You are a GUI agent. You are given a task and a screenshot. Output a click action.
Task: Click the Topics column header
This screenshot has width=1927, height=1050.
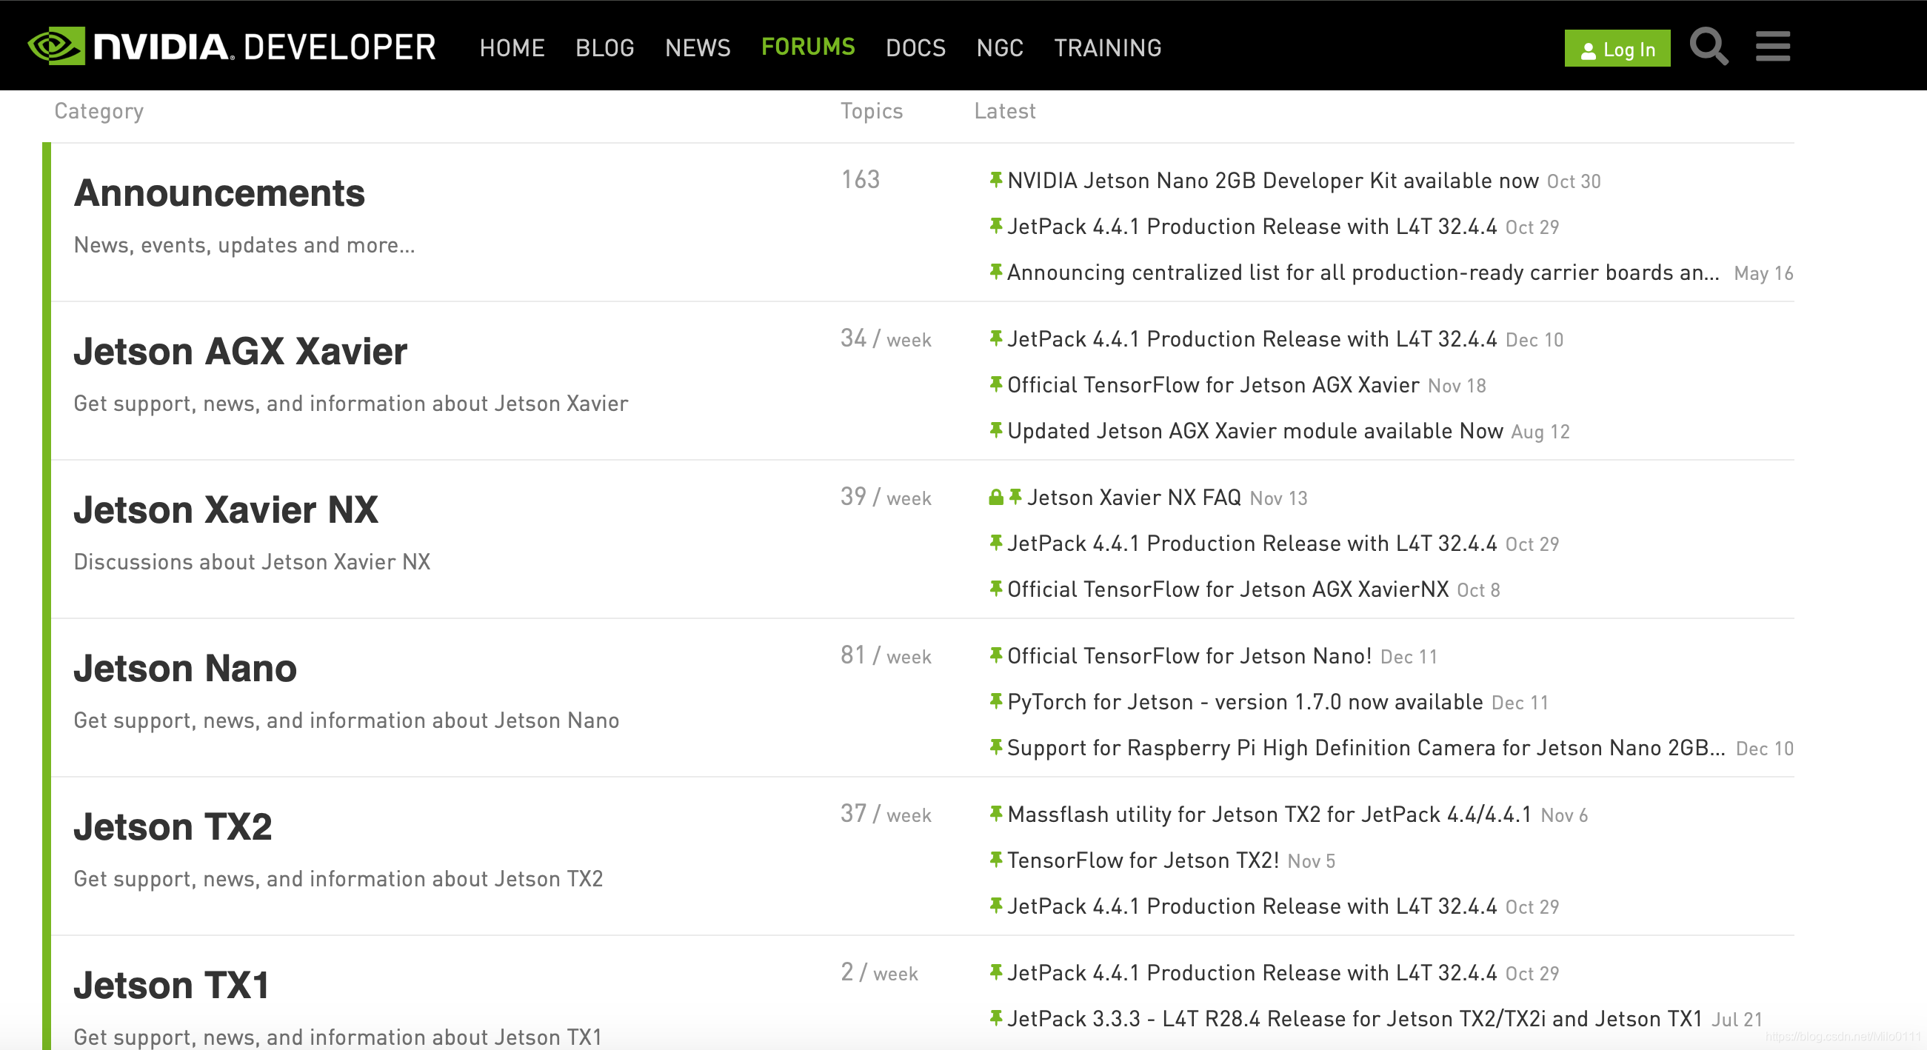point(872,111)
